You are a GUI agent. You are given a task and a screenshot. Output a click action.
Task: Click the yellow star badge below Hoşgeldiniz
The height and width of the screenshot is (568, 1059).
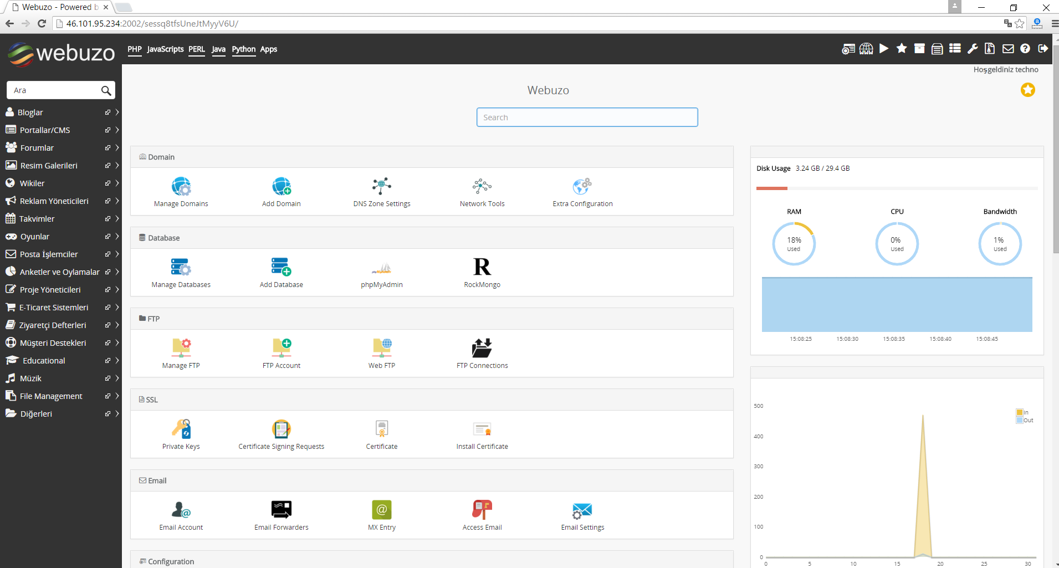[x=1028, y=90]
